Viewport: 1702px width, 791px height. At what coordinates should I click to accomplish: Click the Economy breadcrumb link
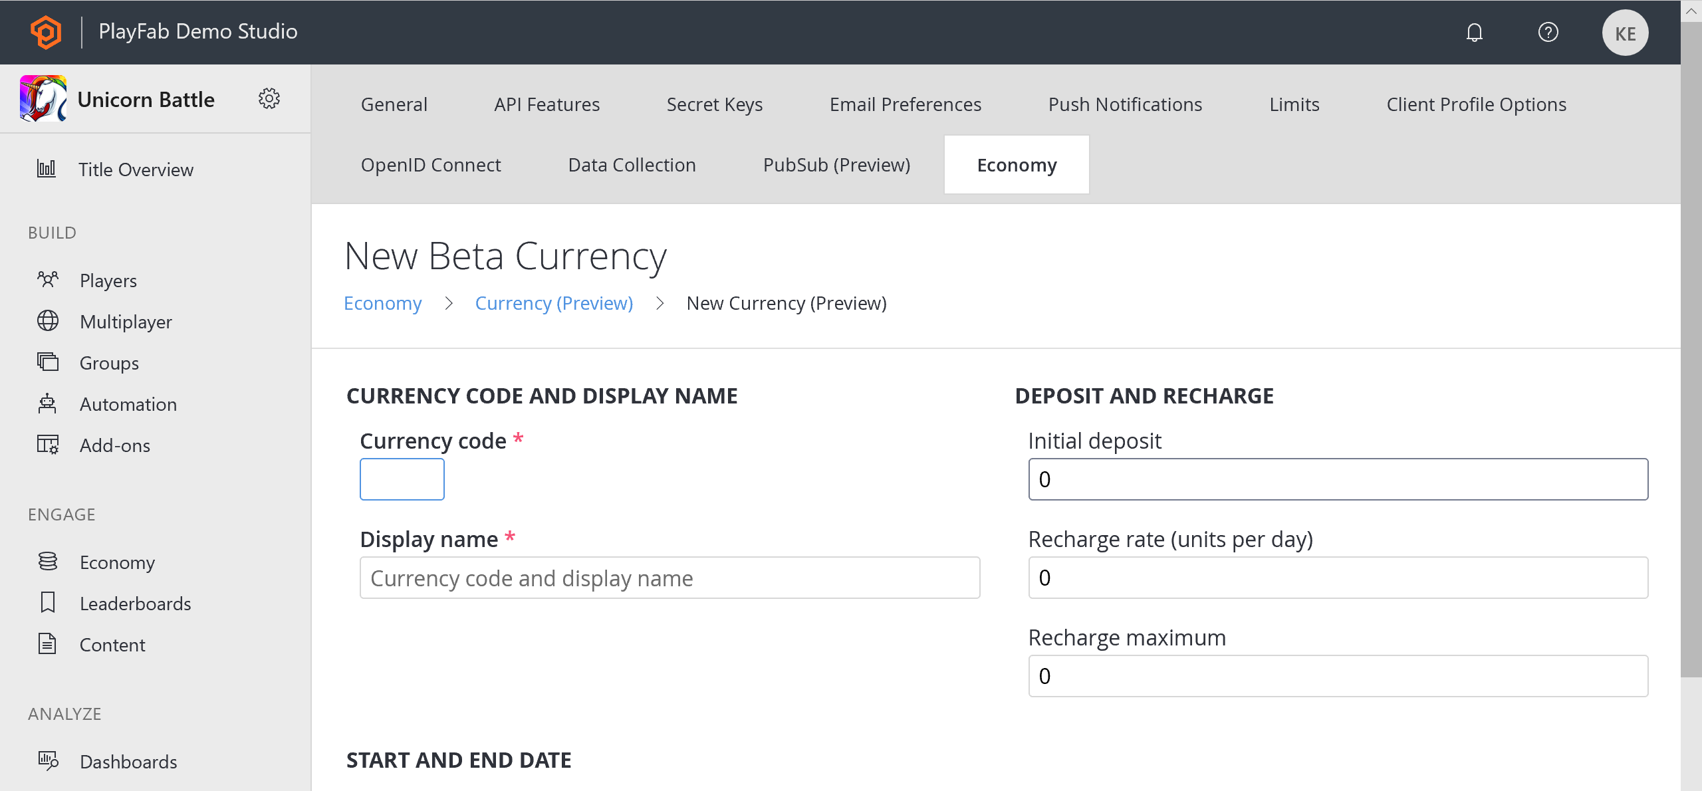(x=382, y=302)
